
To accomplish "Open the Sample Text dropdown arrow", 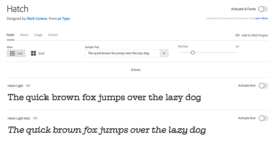I will (164, 53).
